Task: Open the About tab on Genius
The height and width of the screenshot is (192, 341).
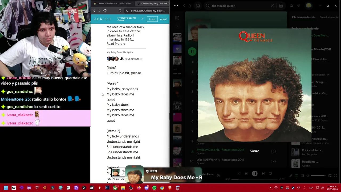Action: tap(163, 19)
